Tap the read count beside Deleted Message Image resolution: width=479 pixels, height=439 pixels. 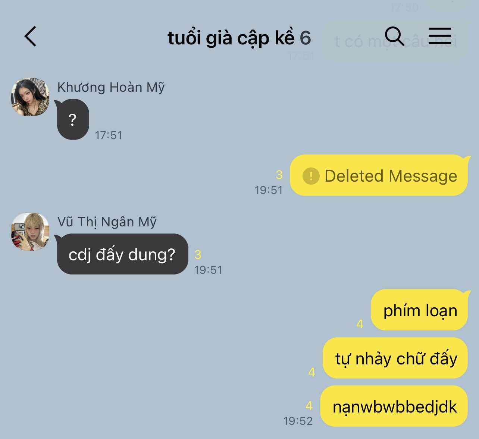click(279, 175)
